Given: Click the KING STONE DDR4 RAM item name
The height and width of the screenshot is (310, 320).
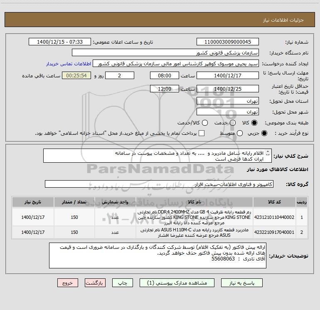Looking at the screenshot, I should [x=194, y=217].
